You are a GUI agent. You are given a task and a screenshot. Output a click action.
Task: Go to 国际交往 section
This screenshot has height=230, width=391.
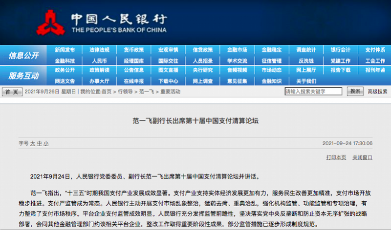[168, 61]
